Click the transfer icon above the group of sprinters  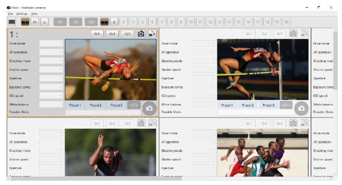point(304,123)
